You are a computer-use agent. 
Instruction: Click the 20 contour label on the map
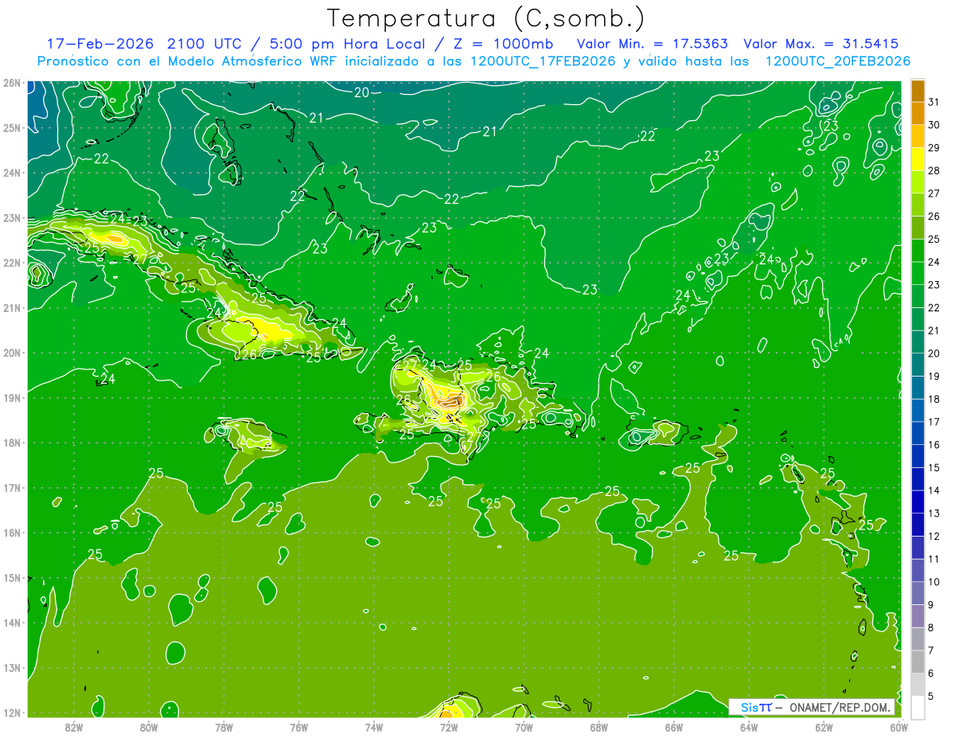coord(361,92)
